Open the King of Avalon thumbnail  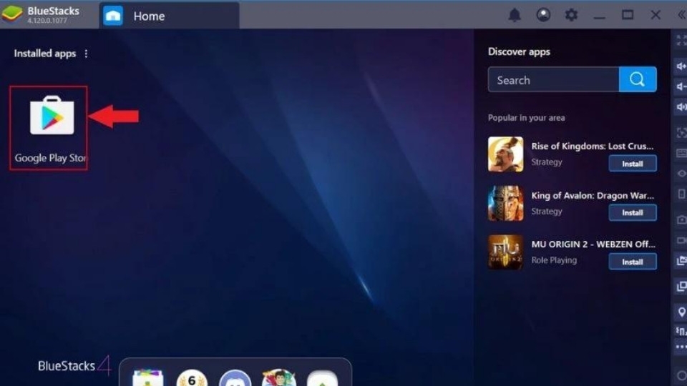tap(506, 203)
